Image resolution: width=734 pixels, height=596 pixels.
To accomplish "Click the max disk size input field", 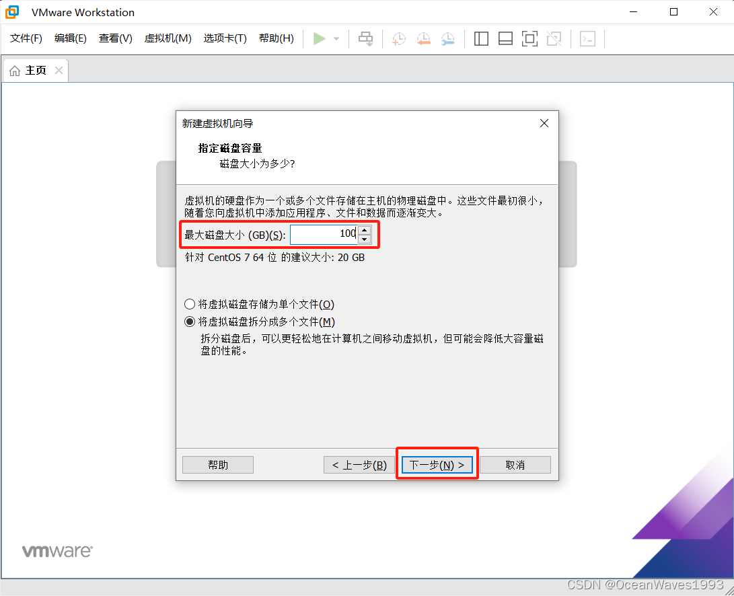I will pos(324,235).
